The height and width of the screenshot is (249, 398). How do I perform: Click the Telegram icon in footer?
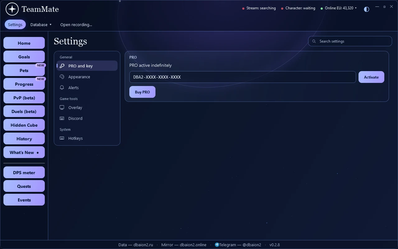(217, 245)
